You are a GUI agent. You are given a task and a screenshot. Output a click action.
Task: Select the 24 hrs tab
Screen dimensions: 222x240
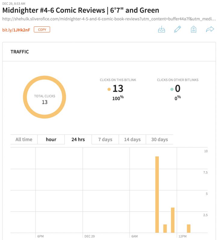click(x=79, y=139)
